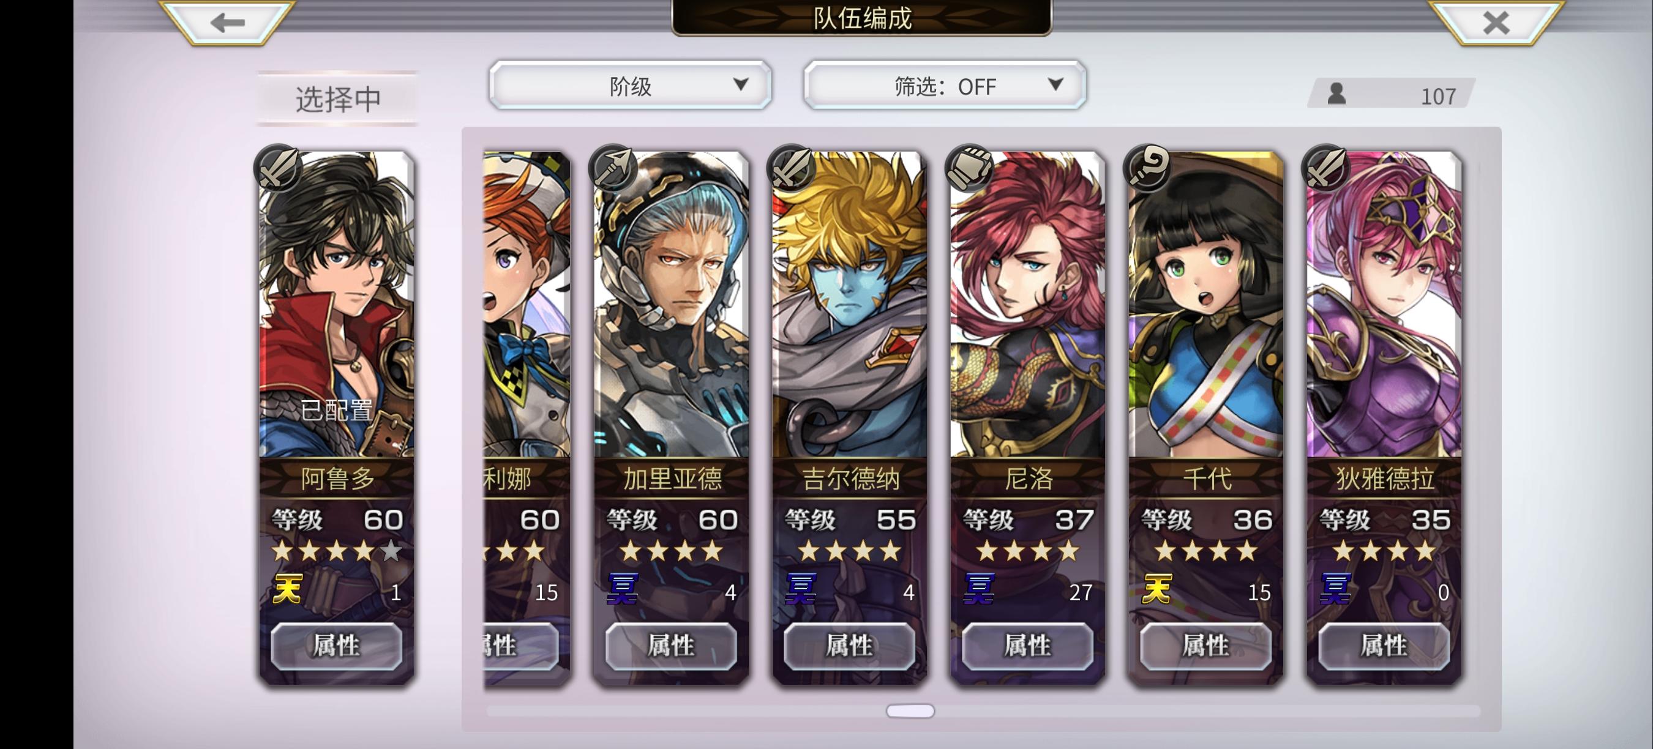Close the 队伍编成 screen with X
Image resolution: width=1653 pixels, height=749 pixels.
(1496, 23)
